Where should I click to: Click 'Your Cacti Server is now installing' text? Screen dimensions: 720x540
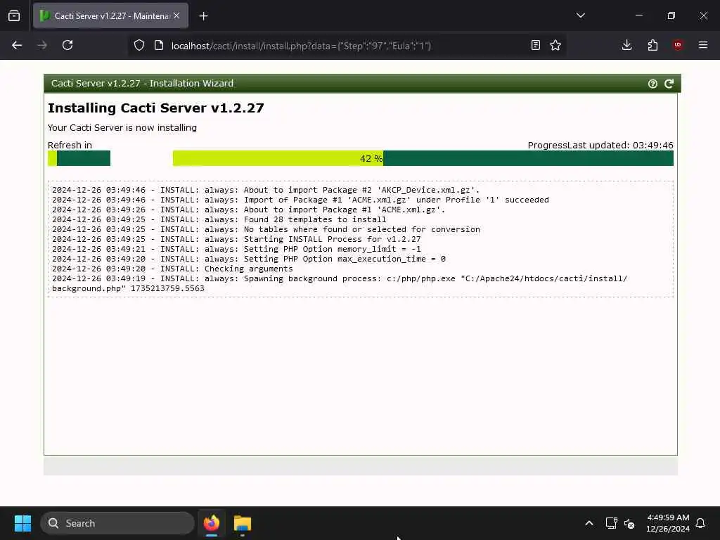pyautogui.click(x=122, y=128)
